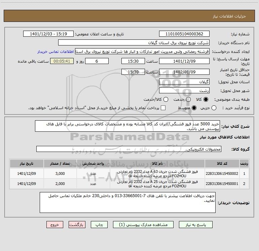Click the چاپ print button
The width and height of the screenshot is (259, 251).
coord(99,225)
